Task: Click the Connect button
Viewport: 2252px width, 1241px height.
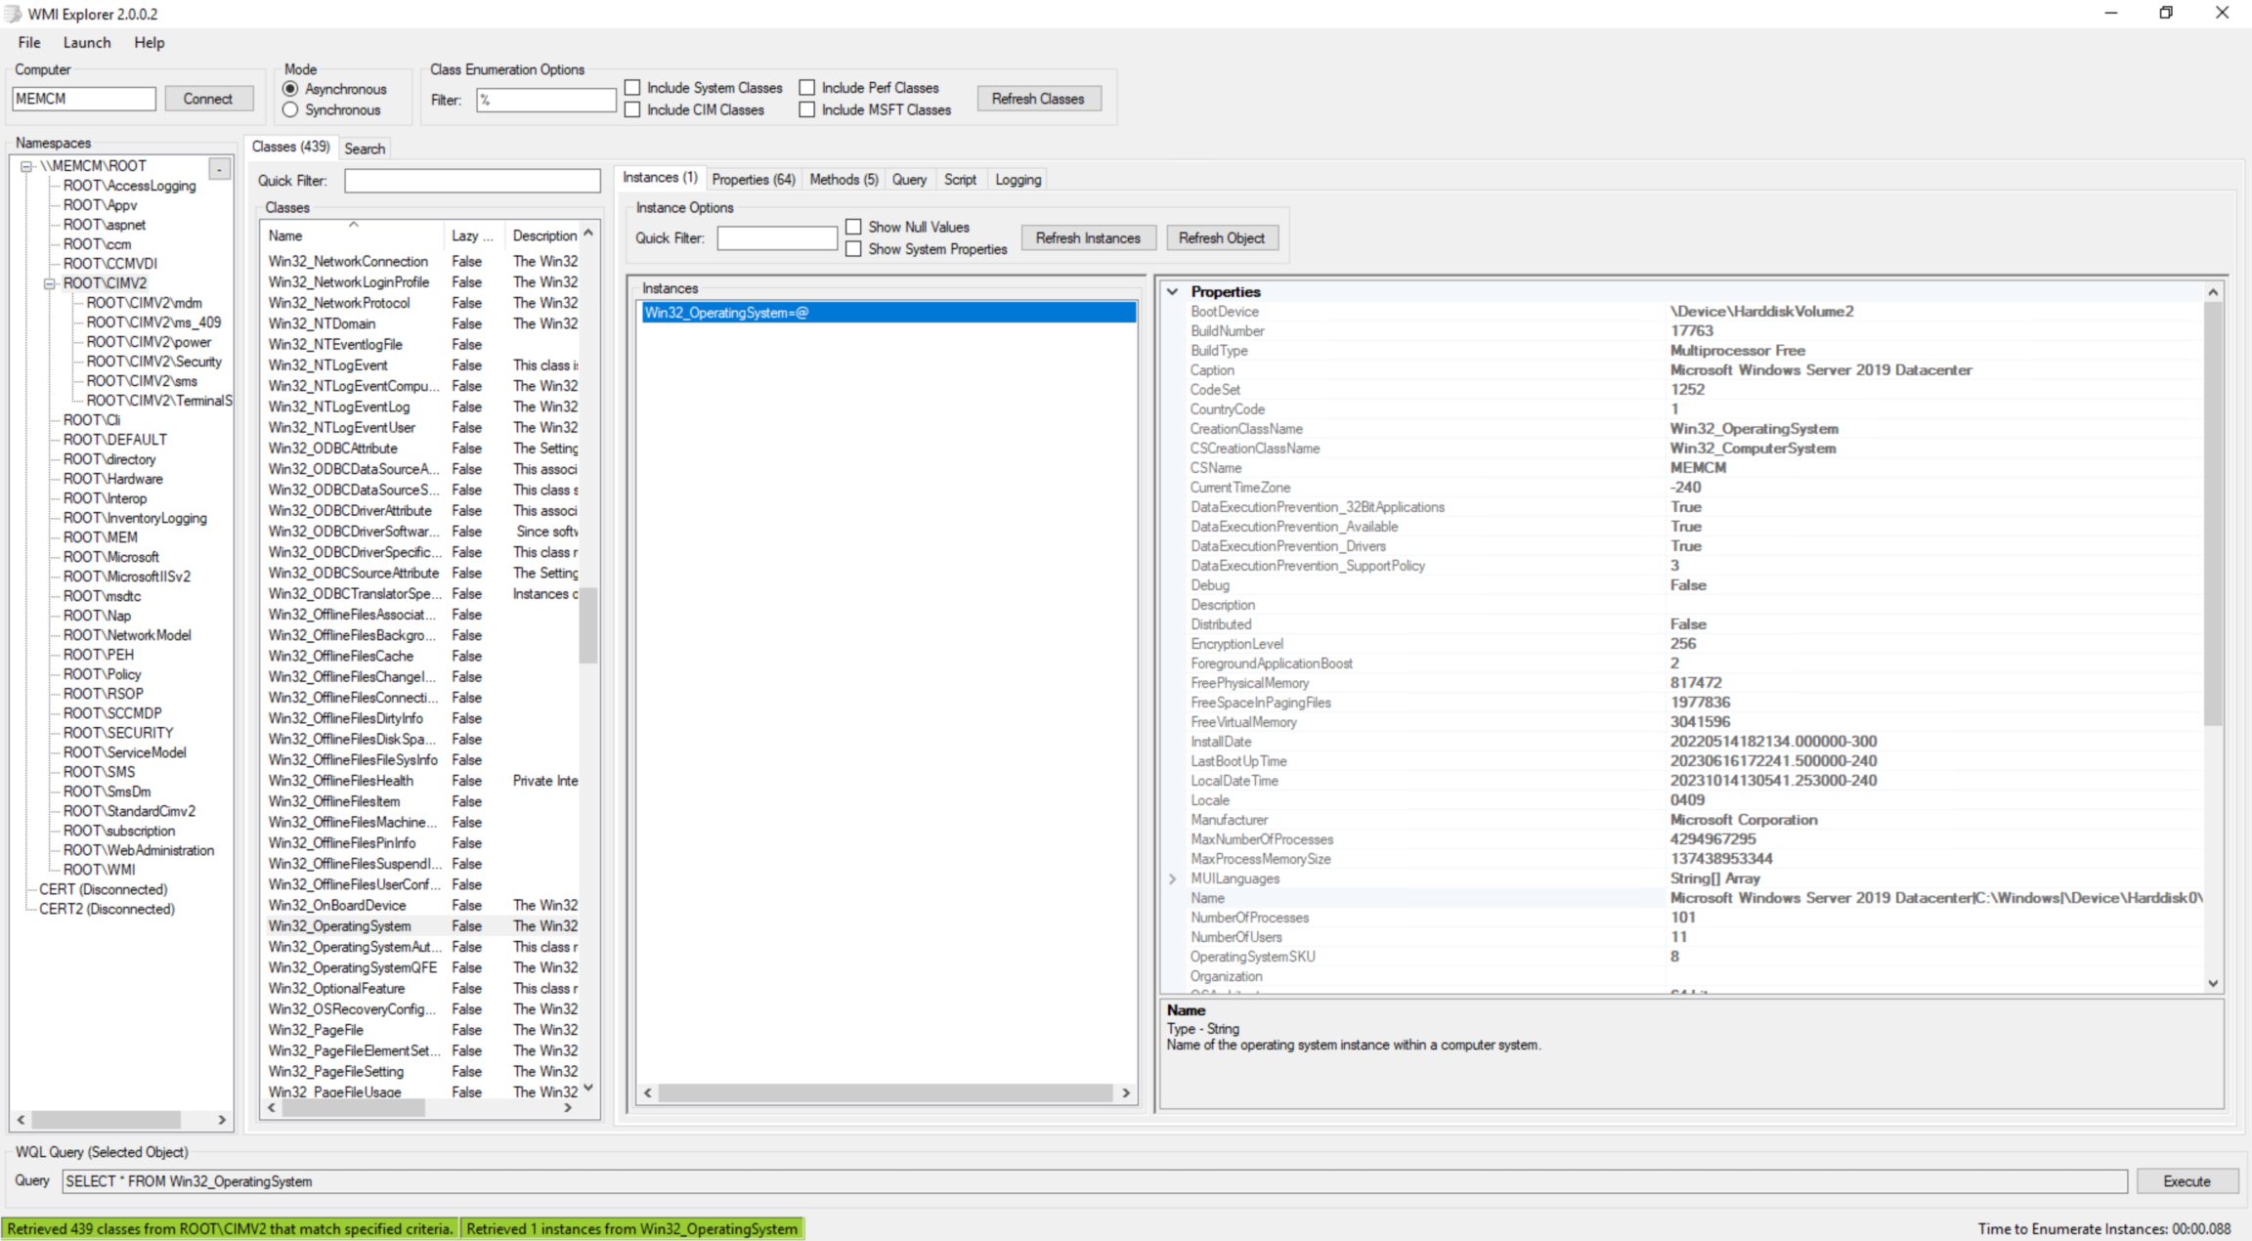Action: click(208, 99)
